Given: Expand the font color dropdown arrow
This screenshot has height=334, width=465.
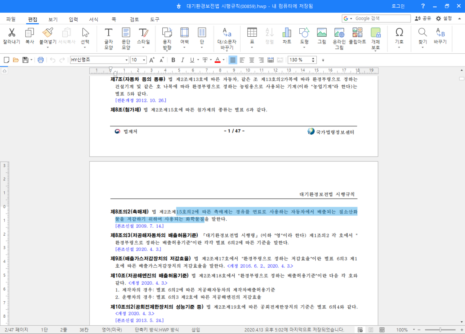Looking at the screenshot, I should pyautogui.click(x=223, y=60).
